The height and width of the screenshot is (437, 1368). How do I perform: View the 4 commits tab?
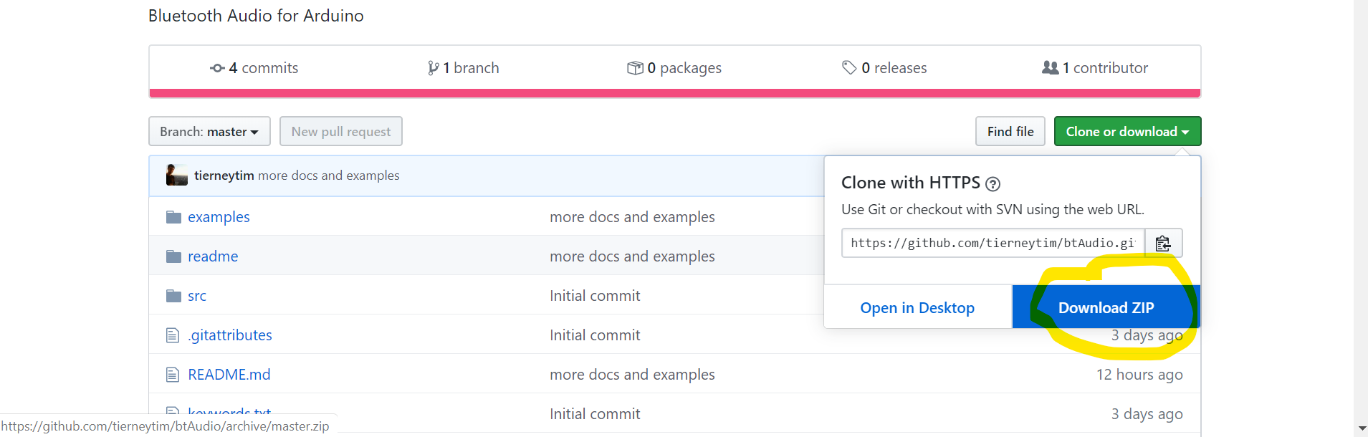254,68
